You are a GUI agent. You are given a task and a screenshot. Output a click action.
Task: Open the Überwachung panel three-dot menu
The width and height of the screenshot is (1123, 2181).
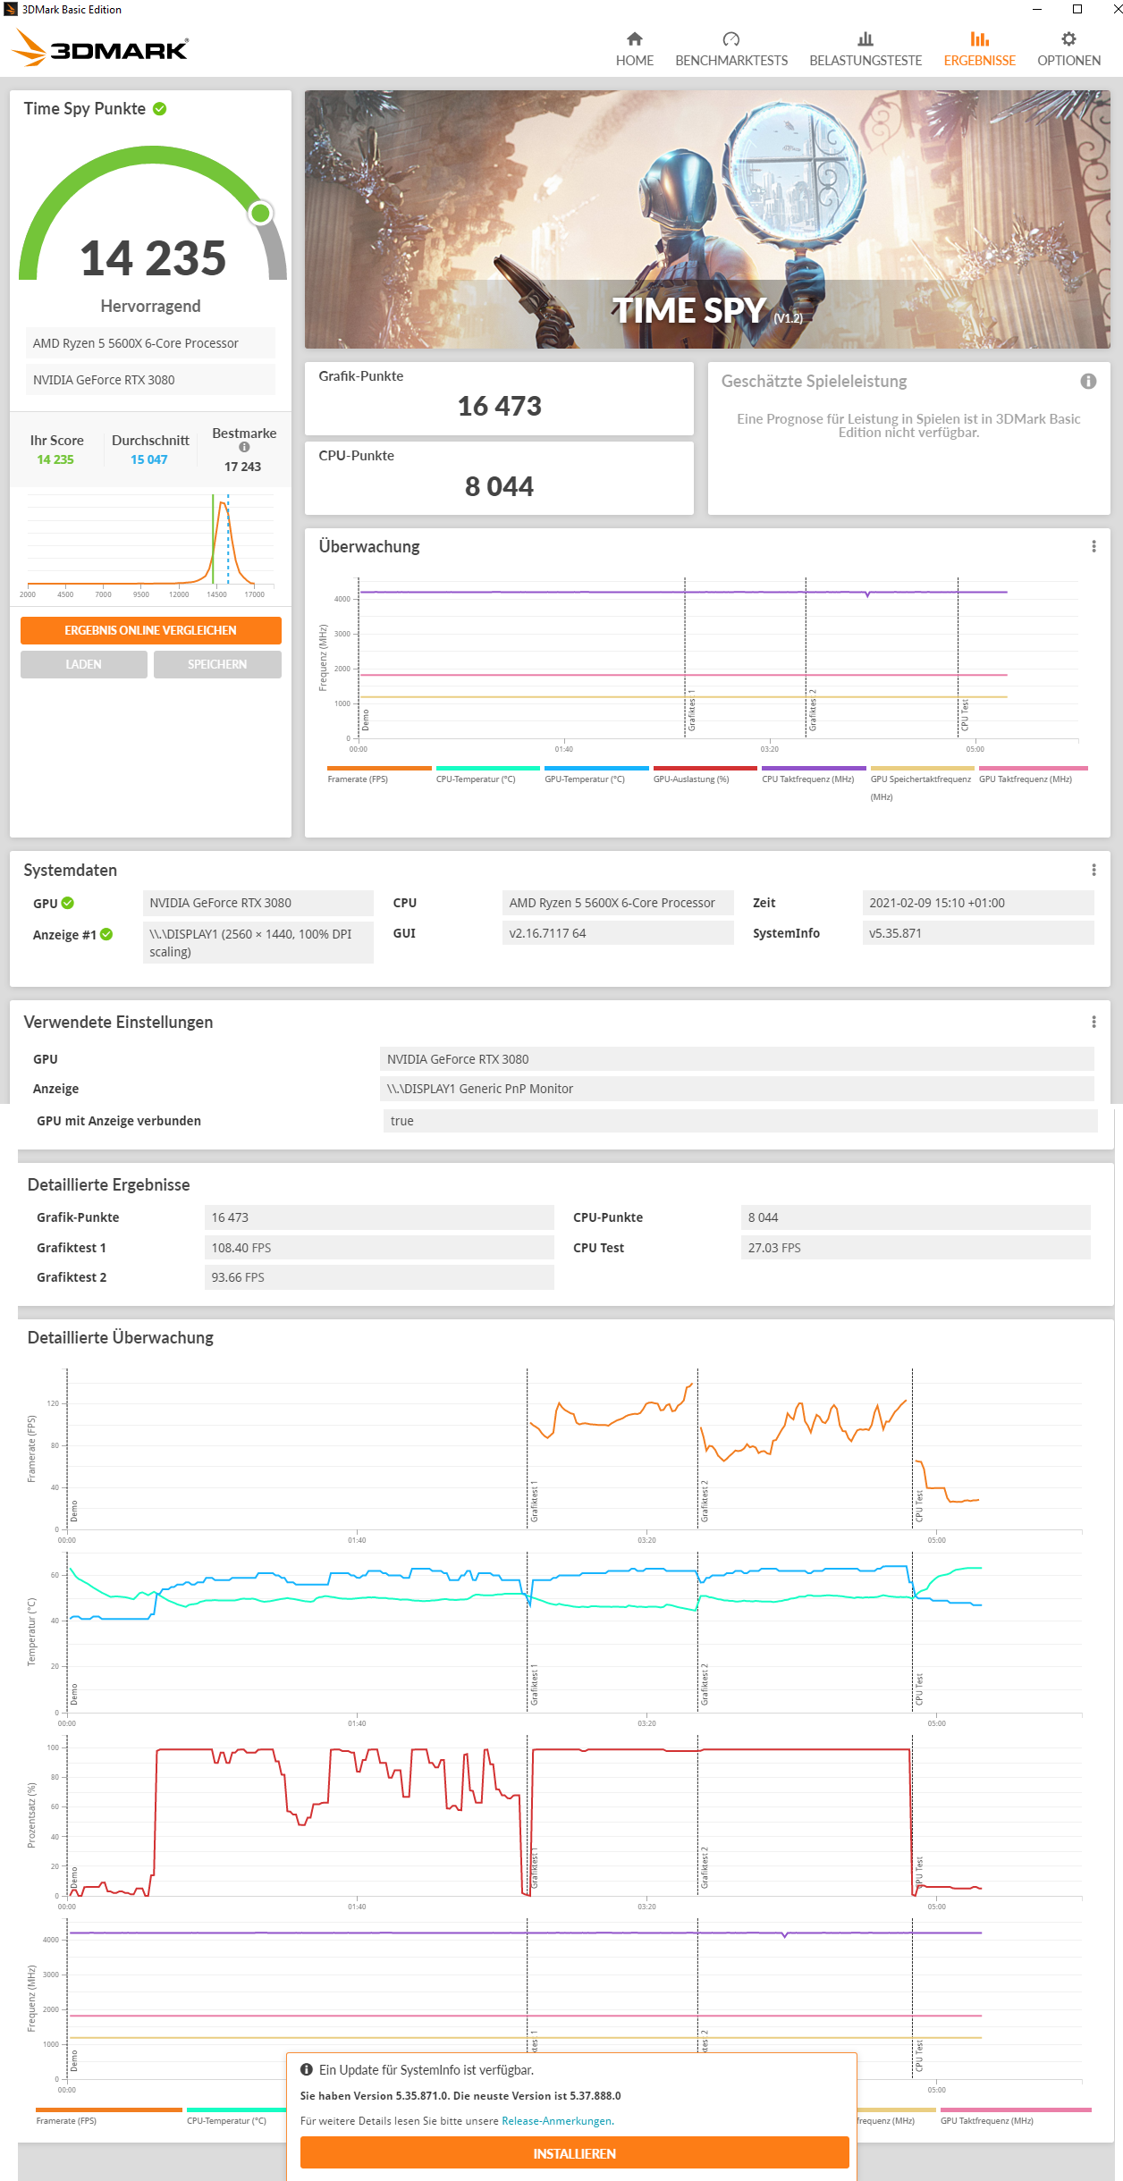1093,546
